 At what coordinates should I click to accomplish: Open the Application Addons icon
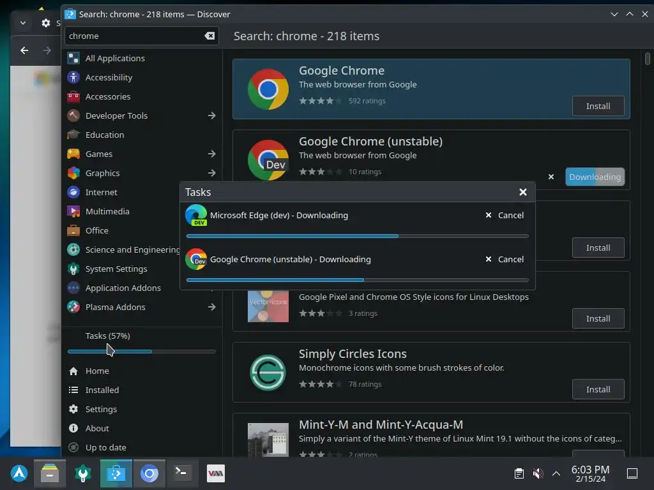(x=73, y=288)
